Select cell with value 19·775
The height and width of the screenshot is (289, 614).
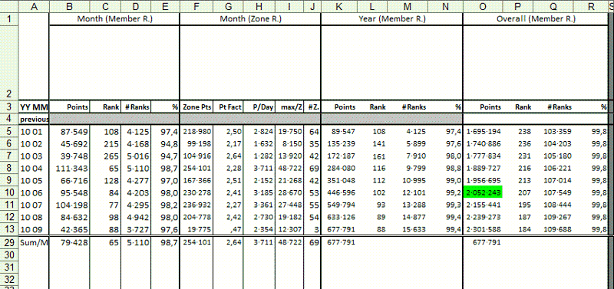(x=196, y=229)
